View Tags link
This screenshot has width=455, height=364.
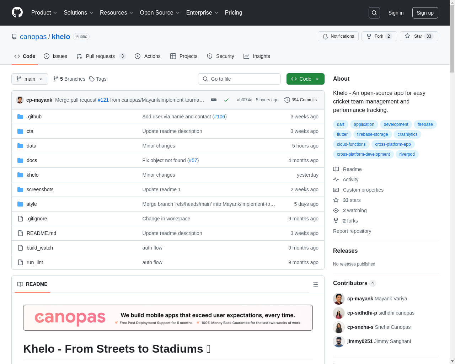[98, 79]
